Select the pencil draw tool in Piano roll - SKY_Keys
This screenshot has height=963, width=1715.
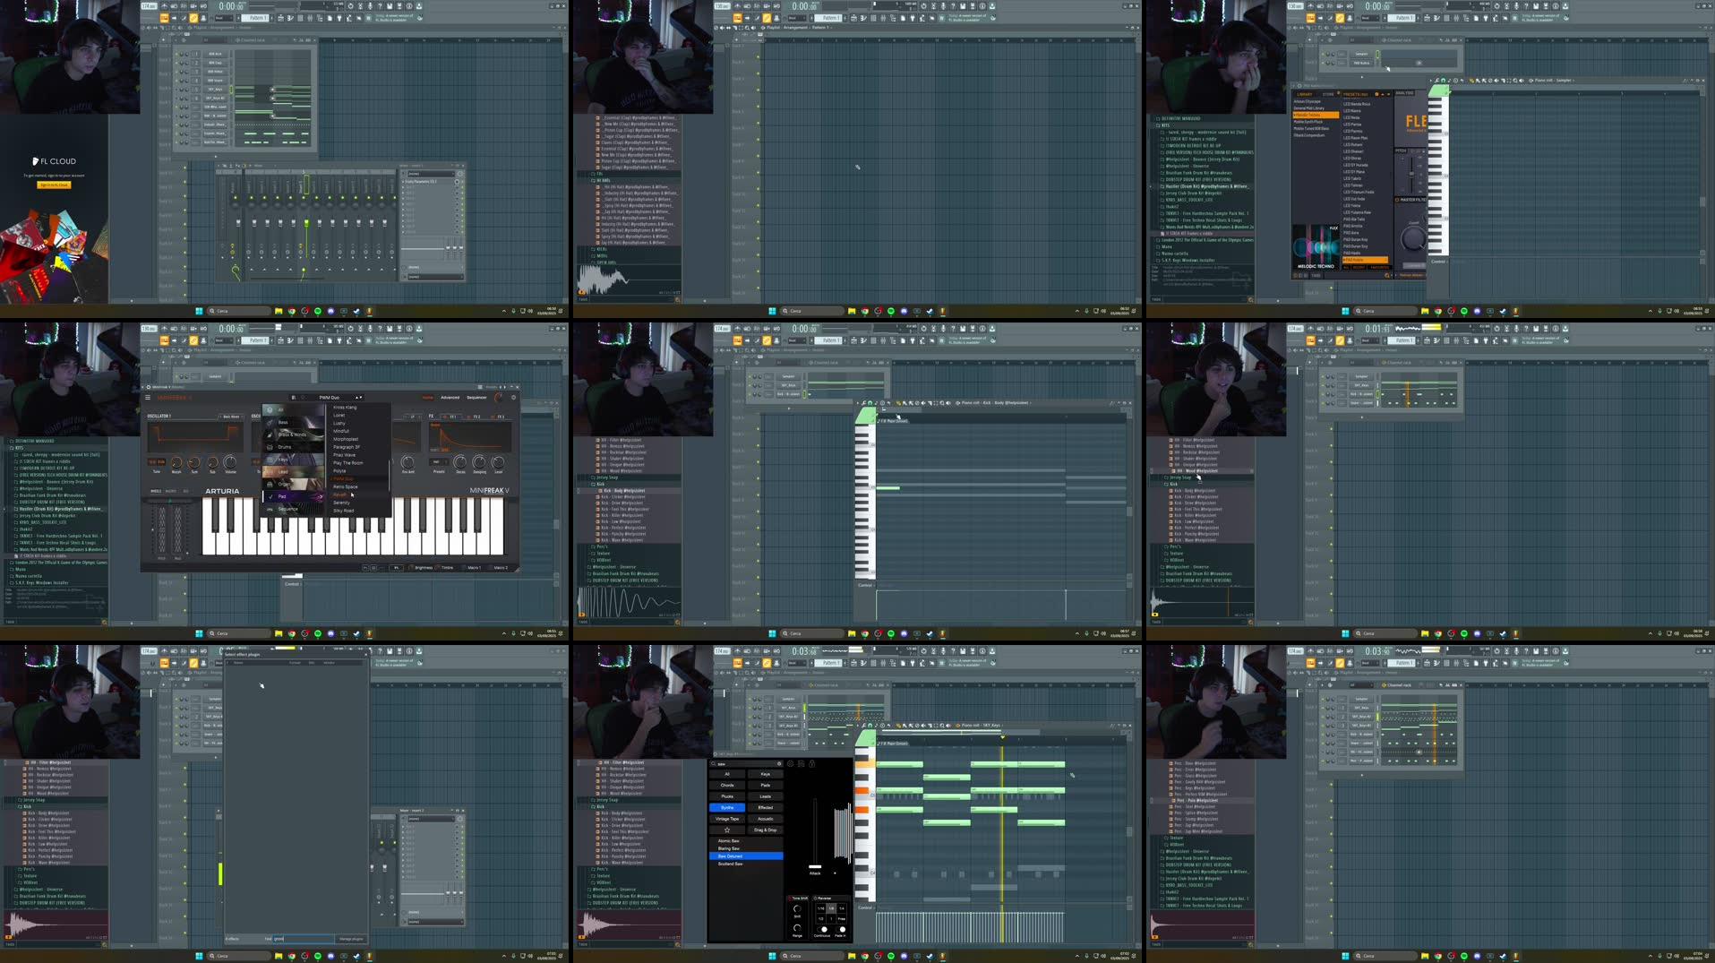coord(899,726)
